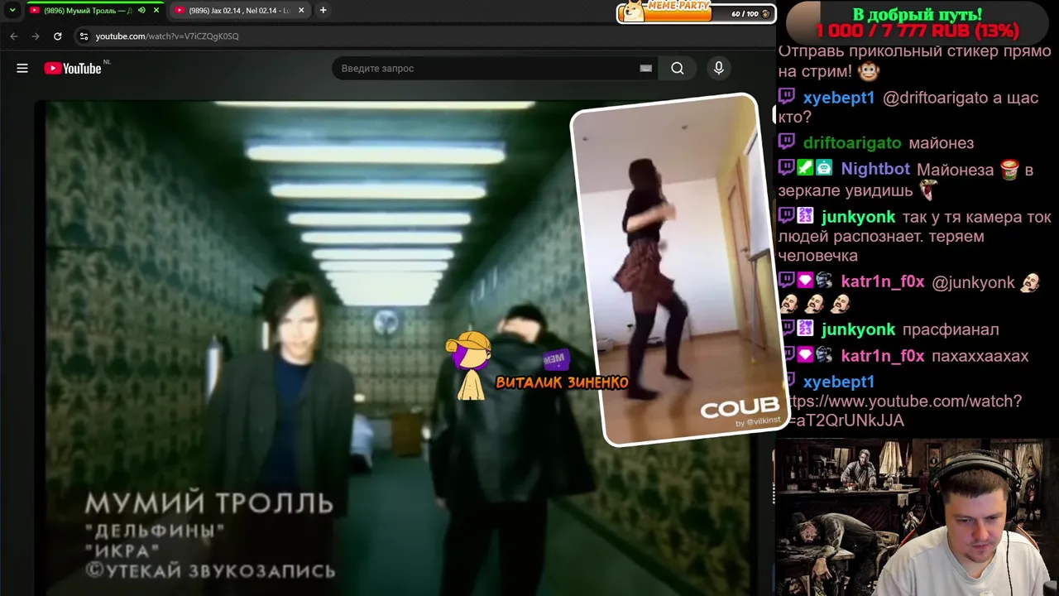The image size is (1059, 596).
Task: Open the youtube.com link posted by xyebept1
Action: 902,411
